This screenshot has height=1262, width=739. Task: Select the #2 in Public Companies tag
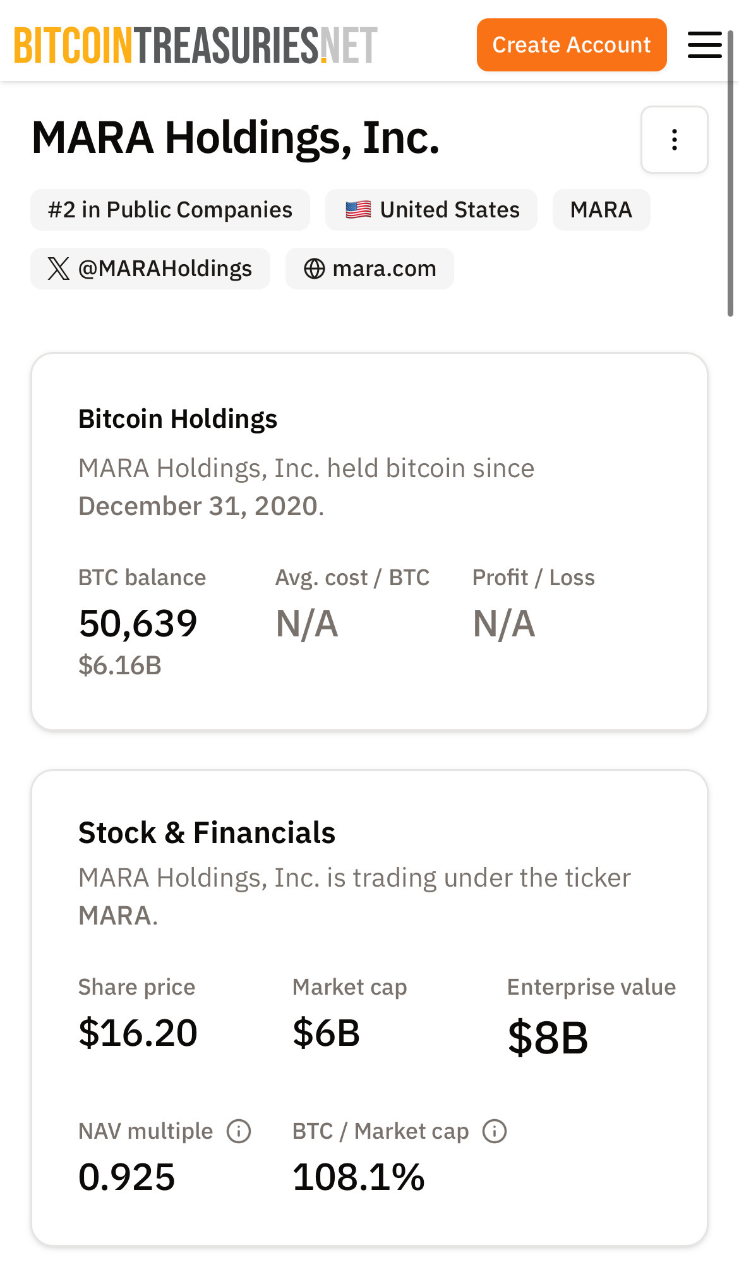pos(170,210)
